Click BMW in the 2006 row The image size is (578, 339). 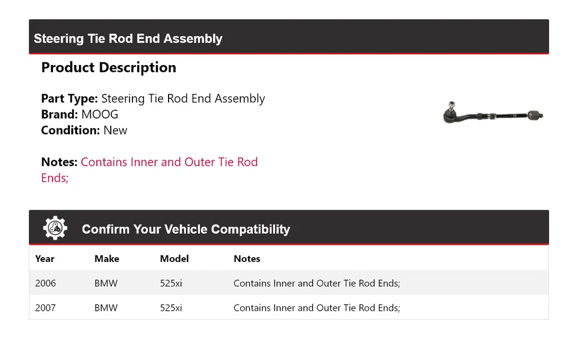[x=106, y=283]
